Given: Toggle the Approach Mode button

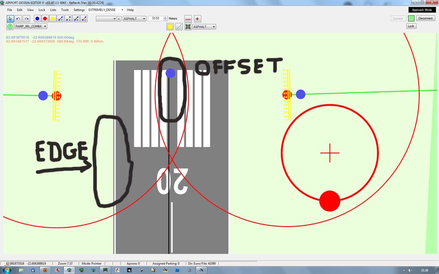Looking at the screenshot, I should click(422, 10).
